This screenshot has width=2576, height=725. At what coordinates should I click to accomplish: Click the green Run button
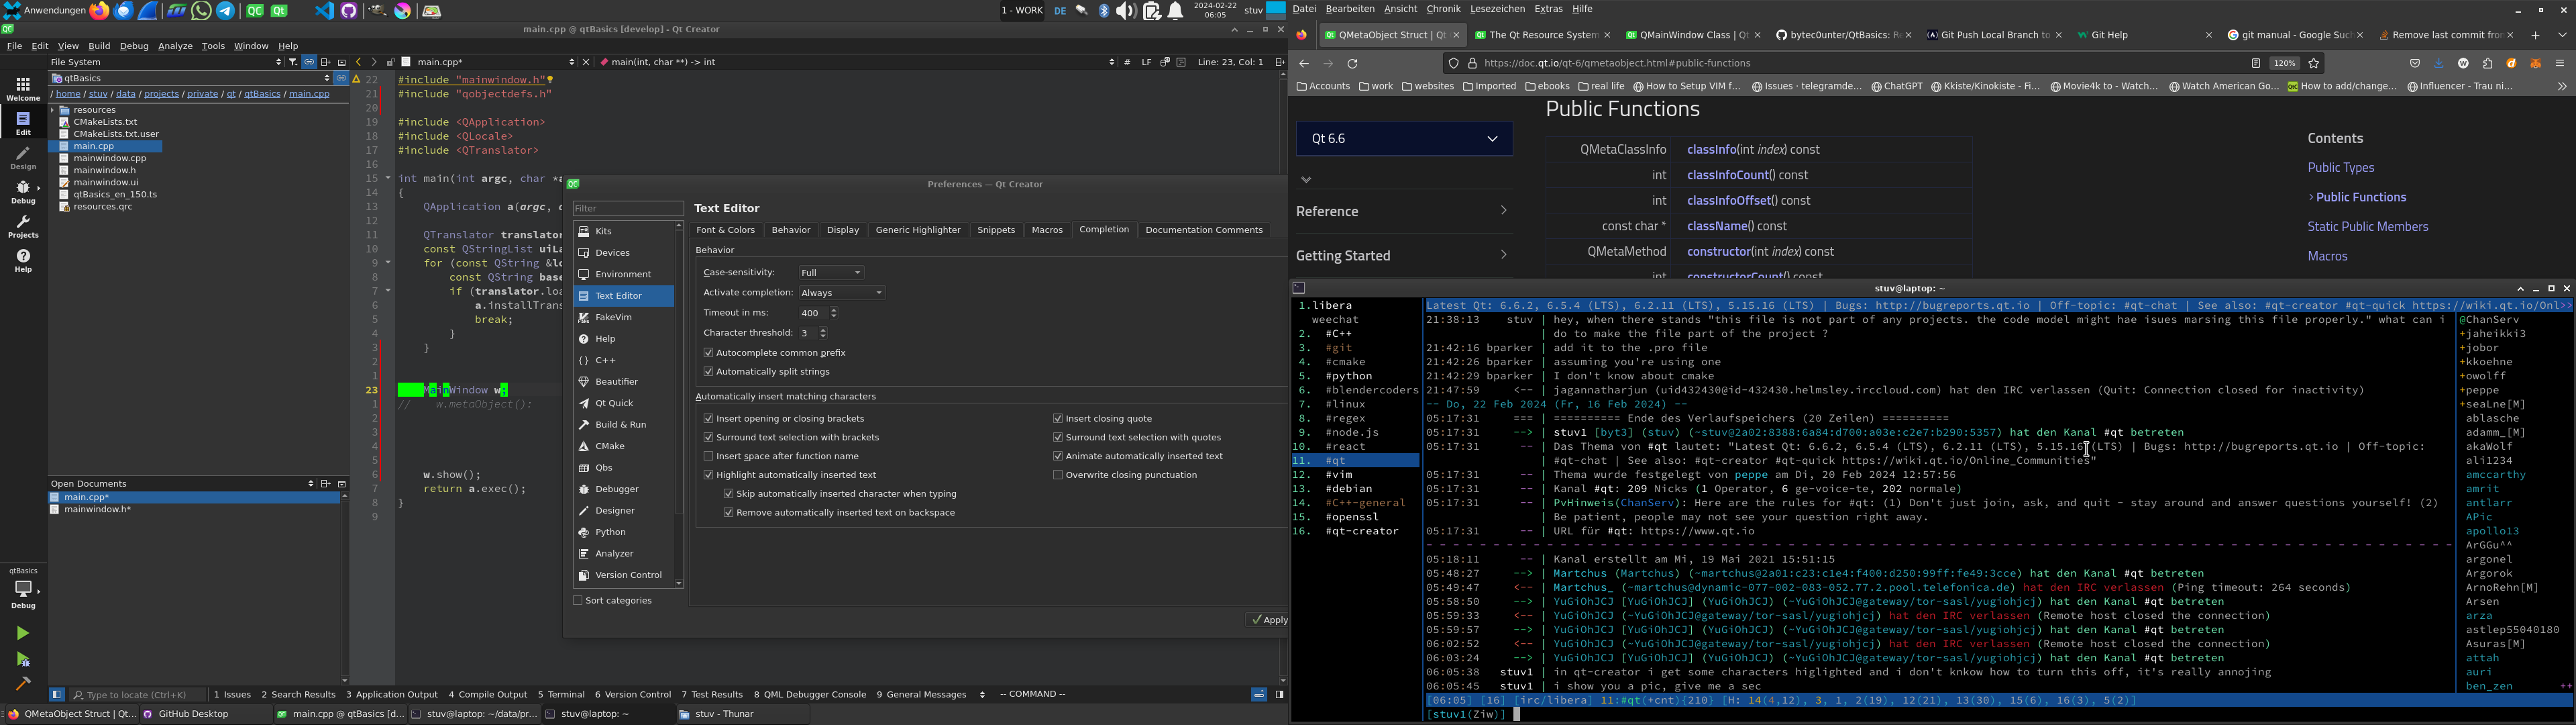click(23, 633)
